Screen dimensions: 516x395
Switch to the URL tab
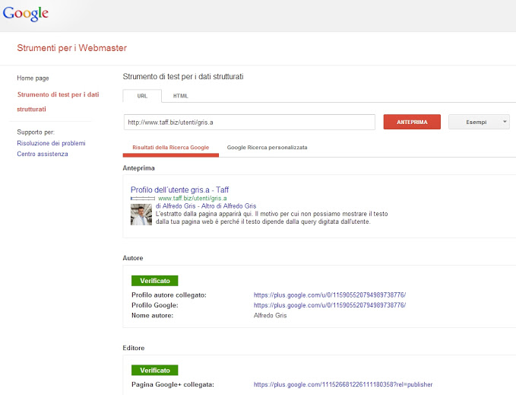tap(142, 96)
